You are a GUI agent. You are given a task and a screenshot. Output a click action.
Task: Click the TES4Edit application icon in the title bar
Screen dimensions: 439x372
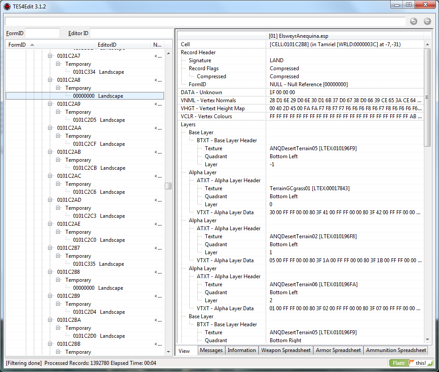6,6
